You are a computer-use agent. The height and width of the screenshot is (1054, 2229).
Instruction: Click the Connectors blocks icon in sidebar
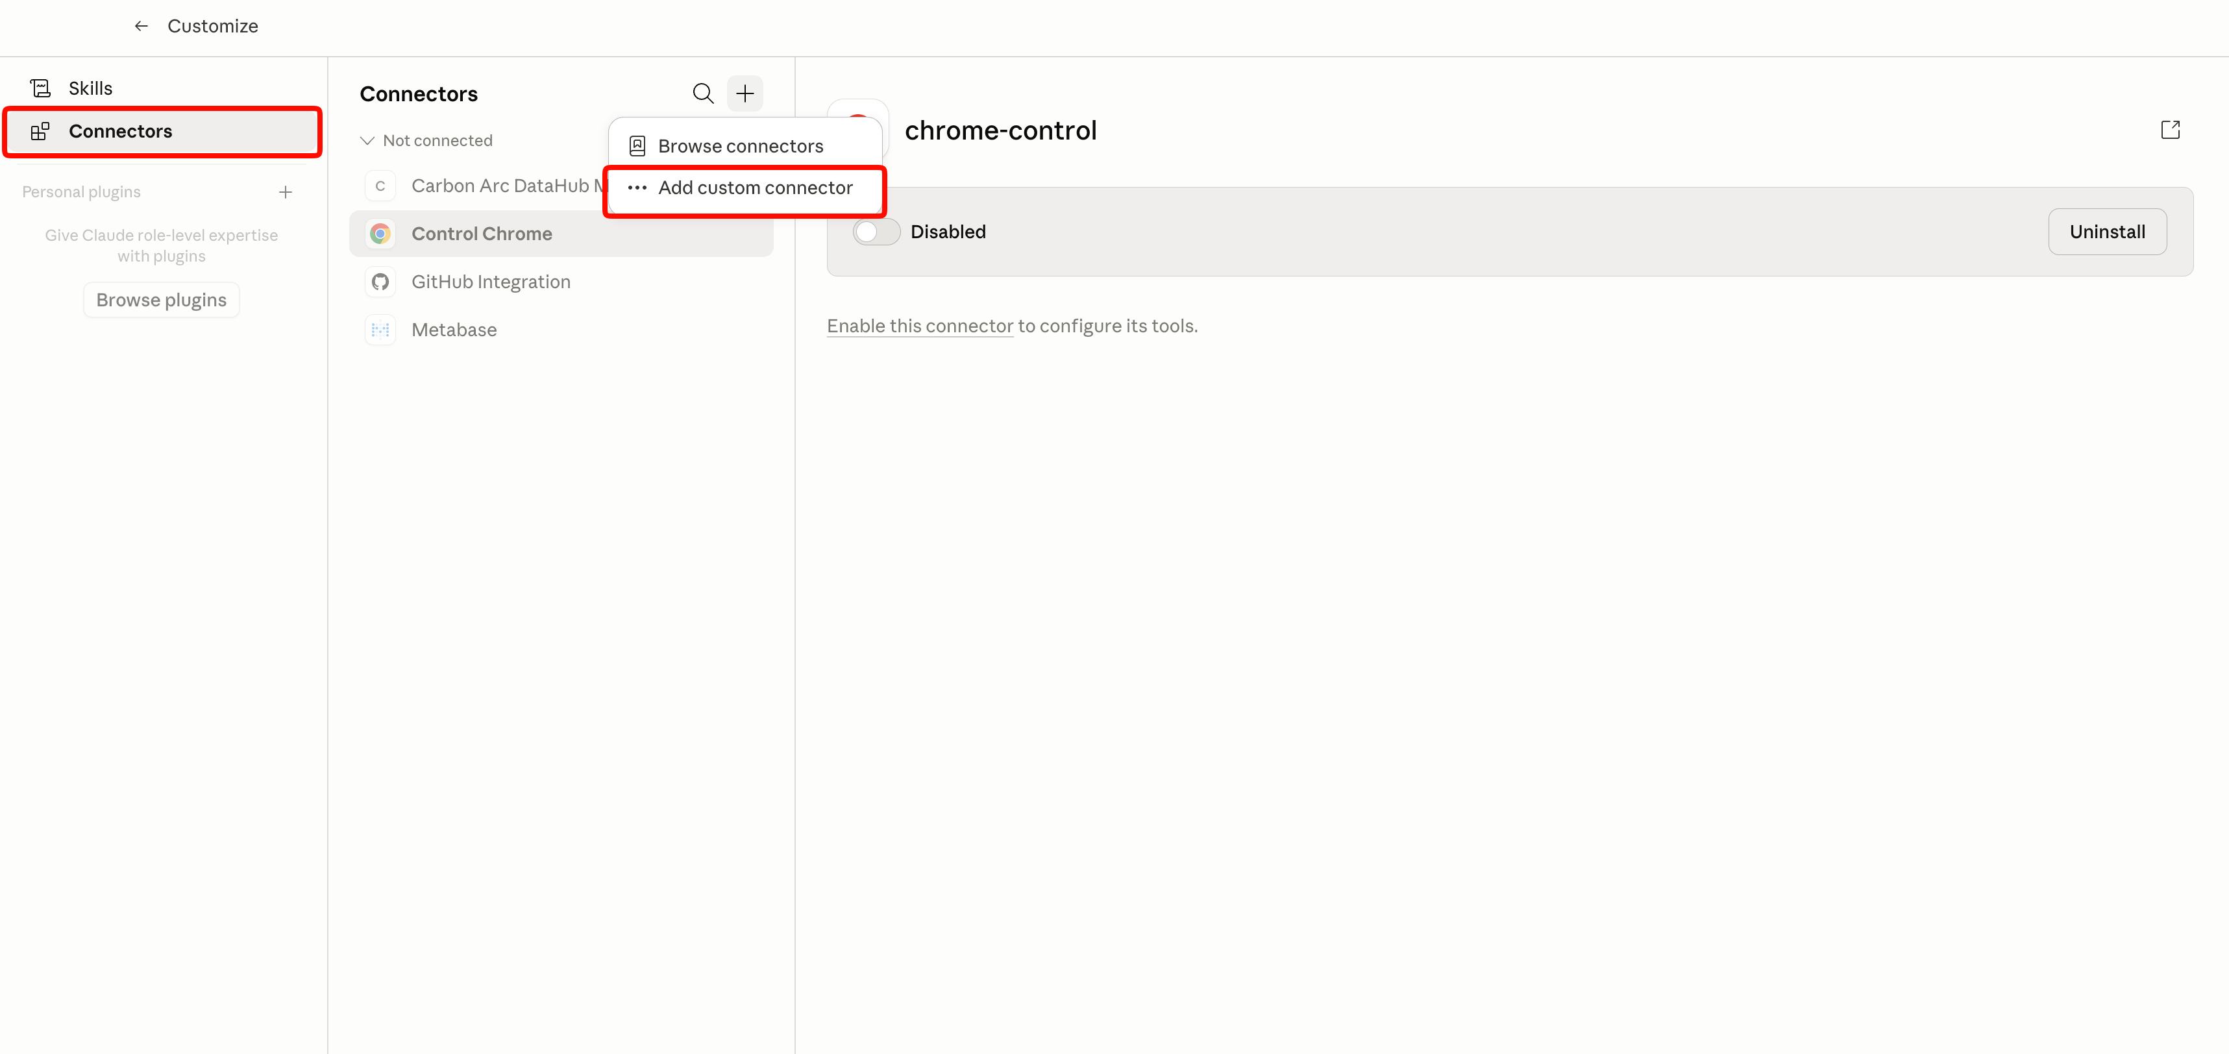40,132
